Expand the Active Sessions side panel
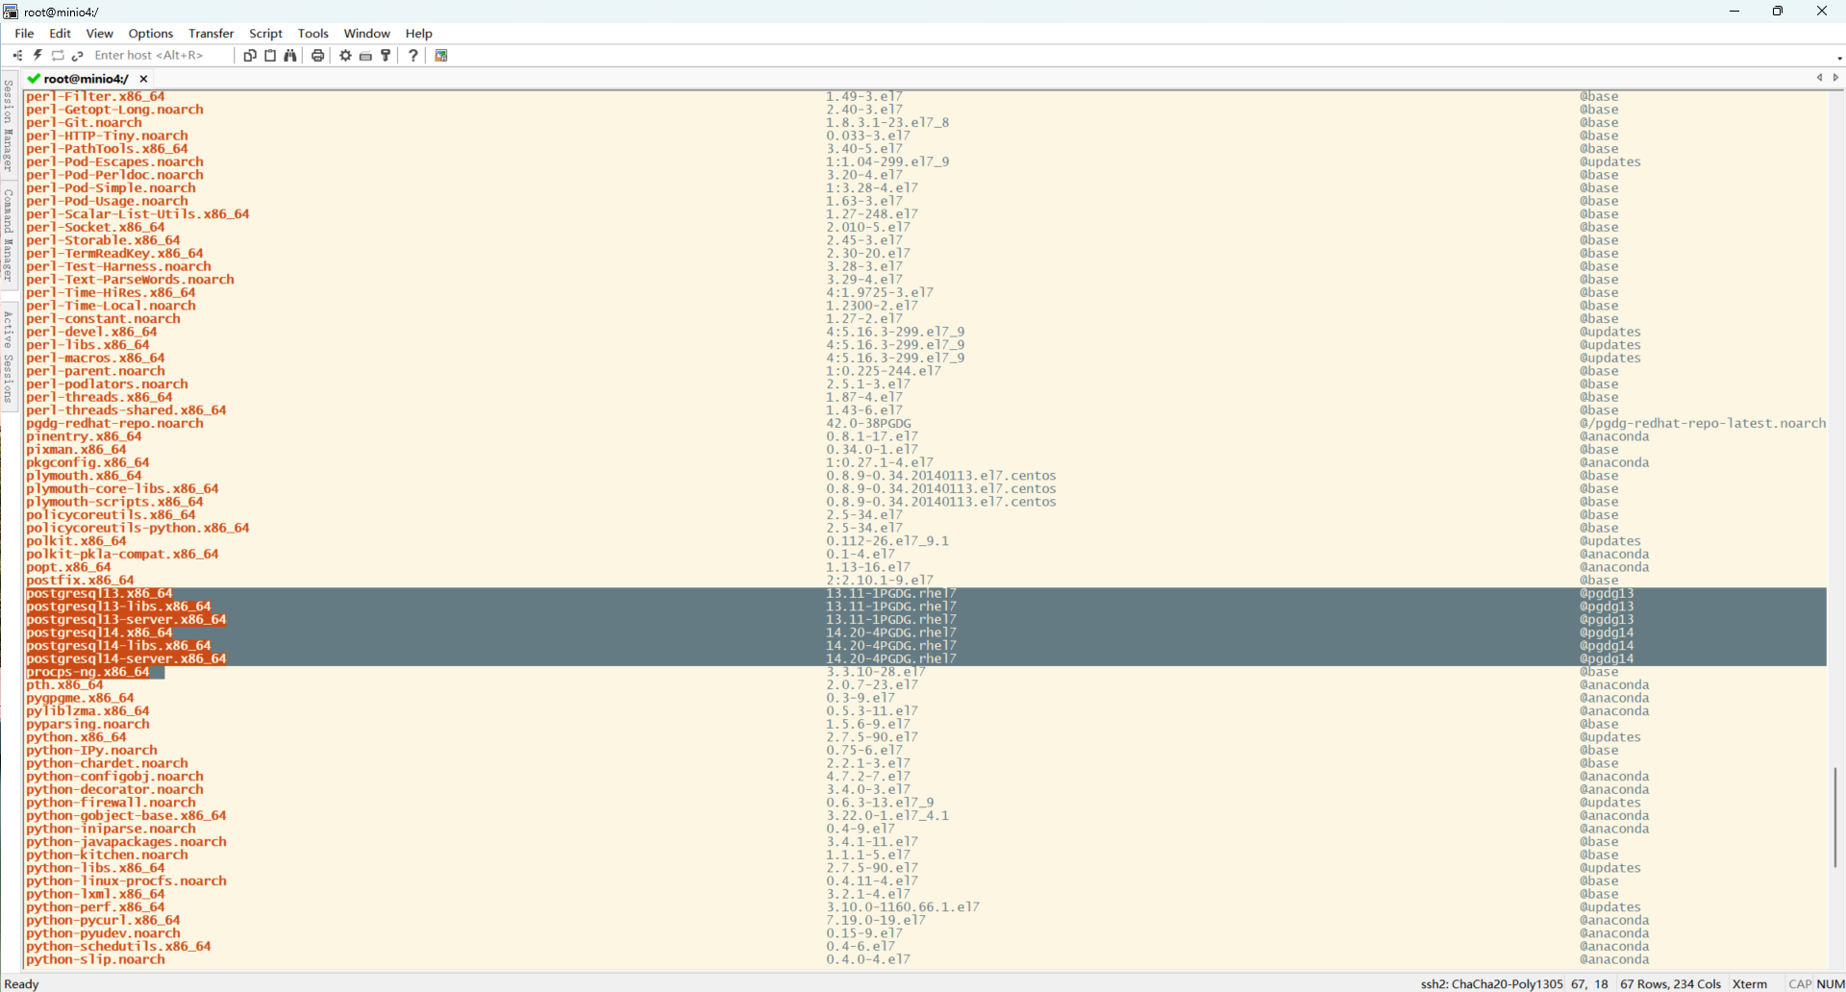This screenshot has width=1846, height=992. tap(9, 357)
